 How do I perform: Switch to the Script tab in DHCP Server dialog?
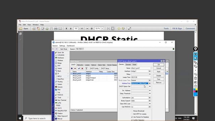134,65
